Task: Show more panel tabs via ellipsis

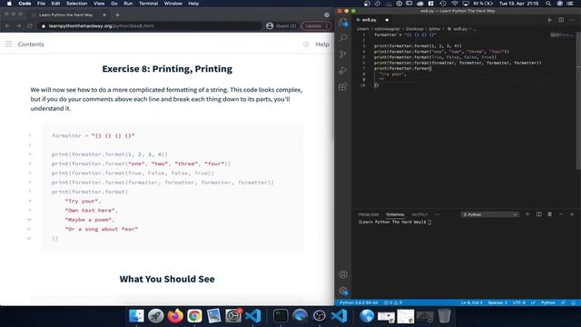Action: tap(438, 214)
